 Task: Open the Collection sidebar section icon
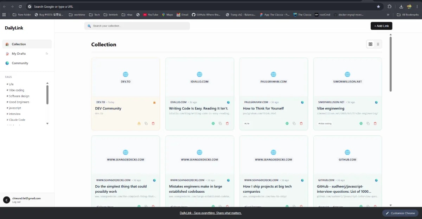[x=7, y=44]
